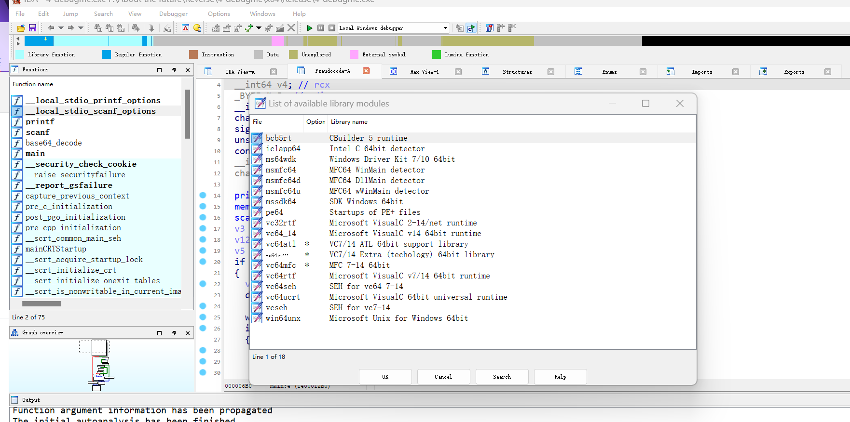Screen dimensions: 850x422
Task: Click the yellow circle toolbar icon
Action: [197, 28]
